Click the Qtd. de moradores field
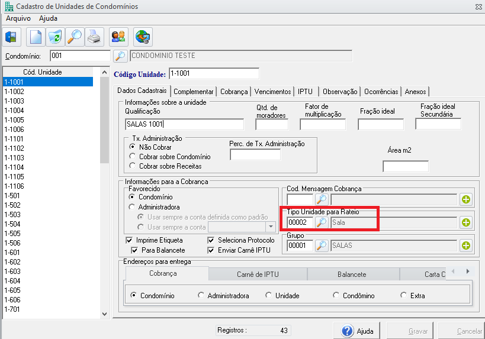The width and height of the screenshot is (485, 339). click(272, 124)
